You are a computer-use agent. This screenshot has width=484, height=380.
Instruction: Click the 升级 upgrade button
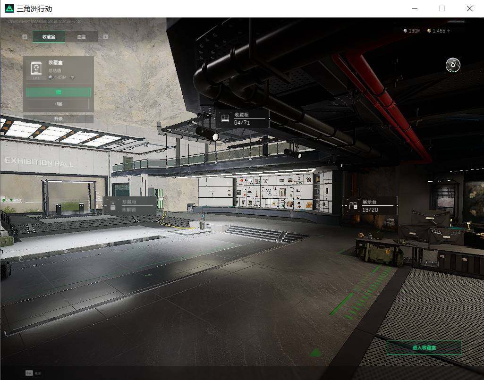pos(59,119)
